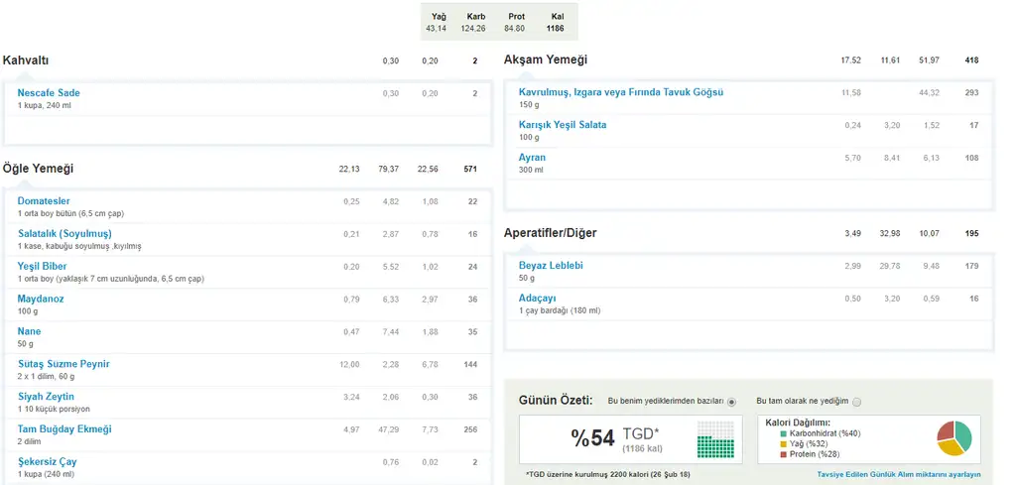The image size is (1016, 485).
Task: Click the calorie distribution pie chart
Action: pyautogui.click(x=954, y=436)
